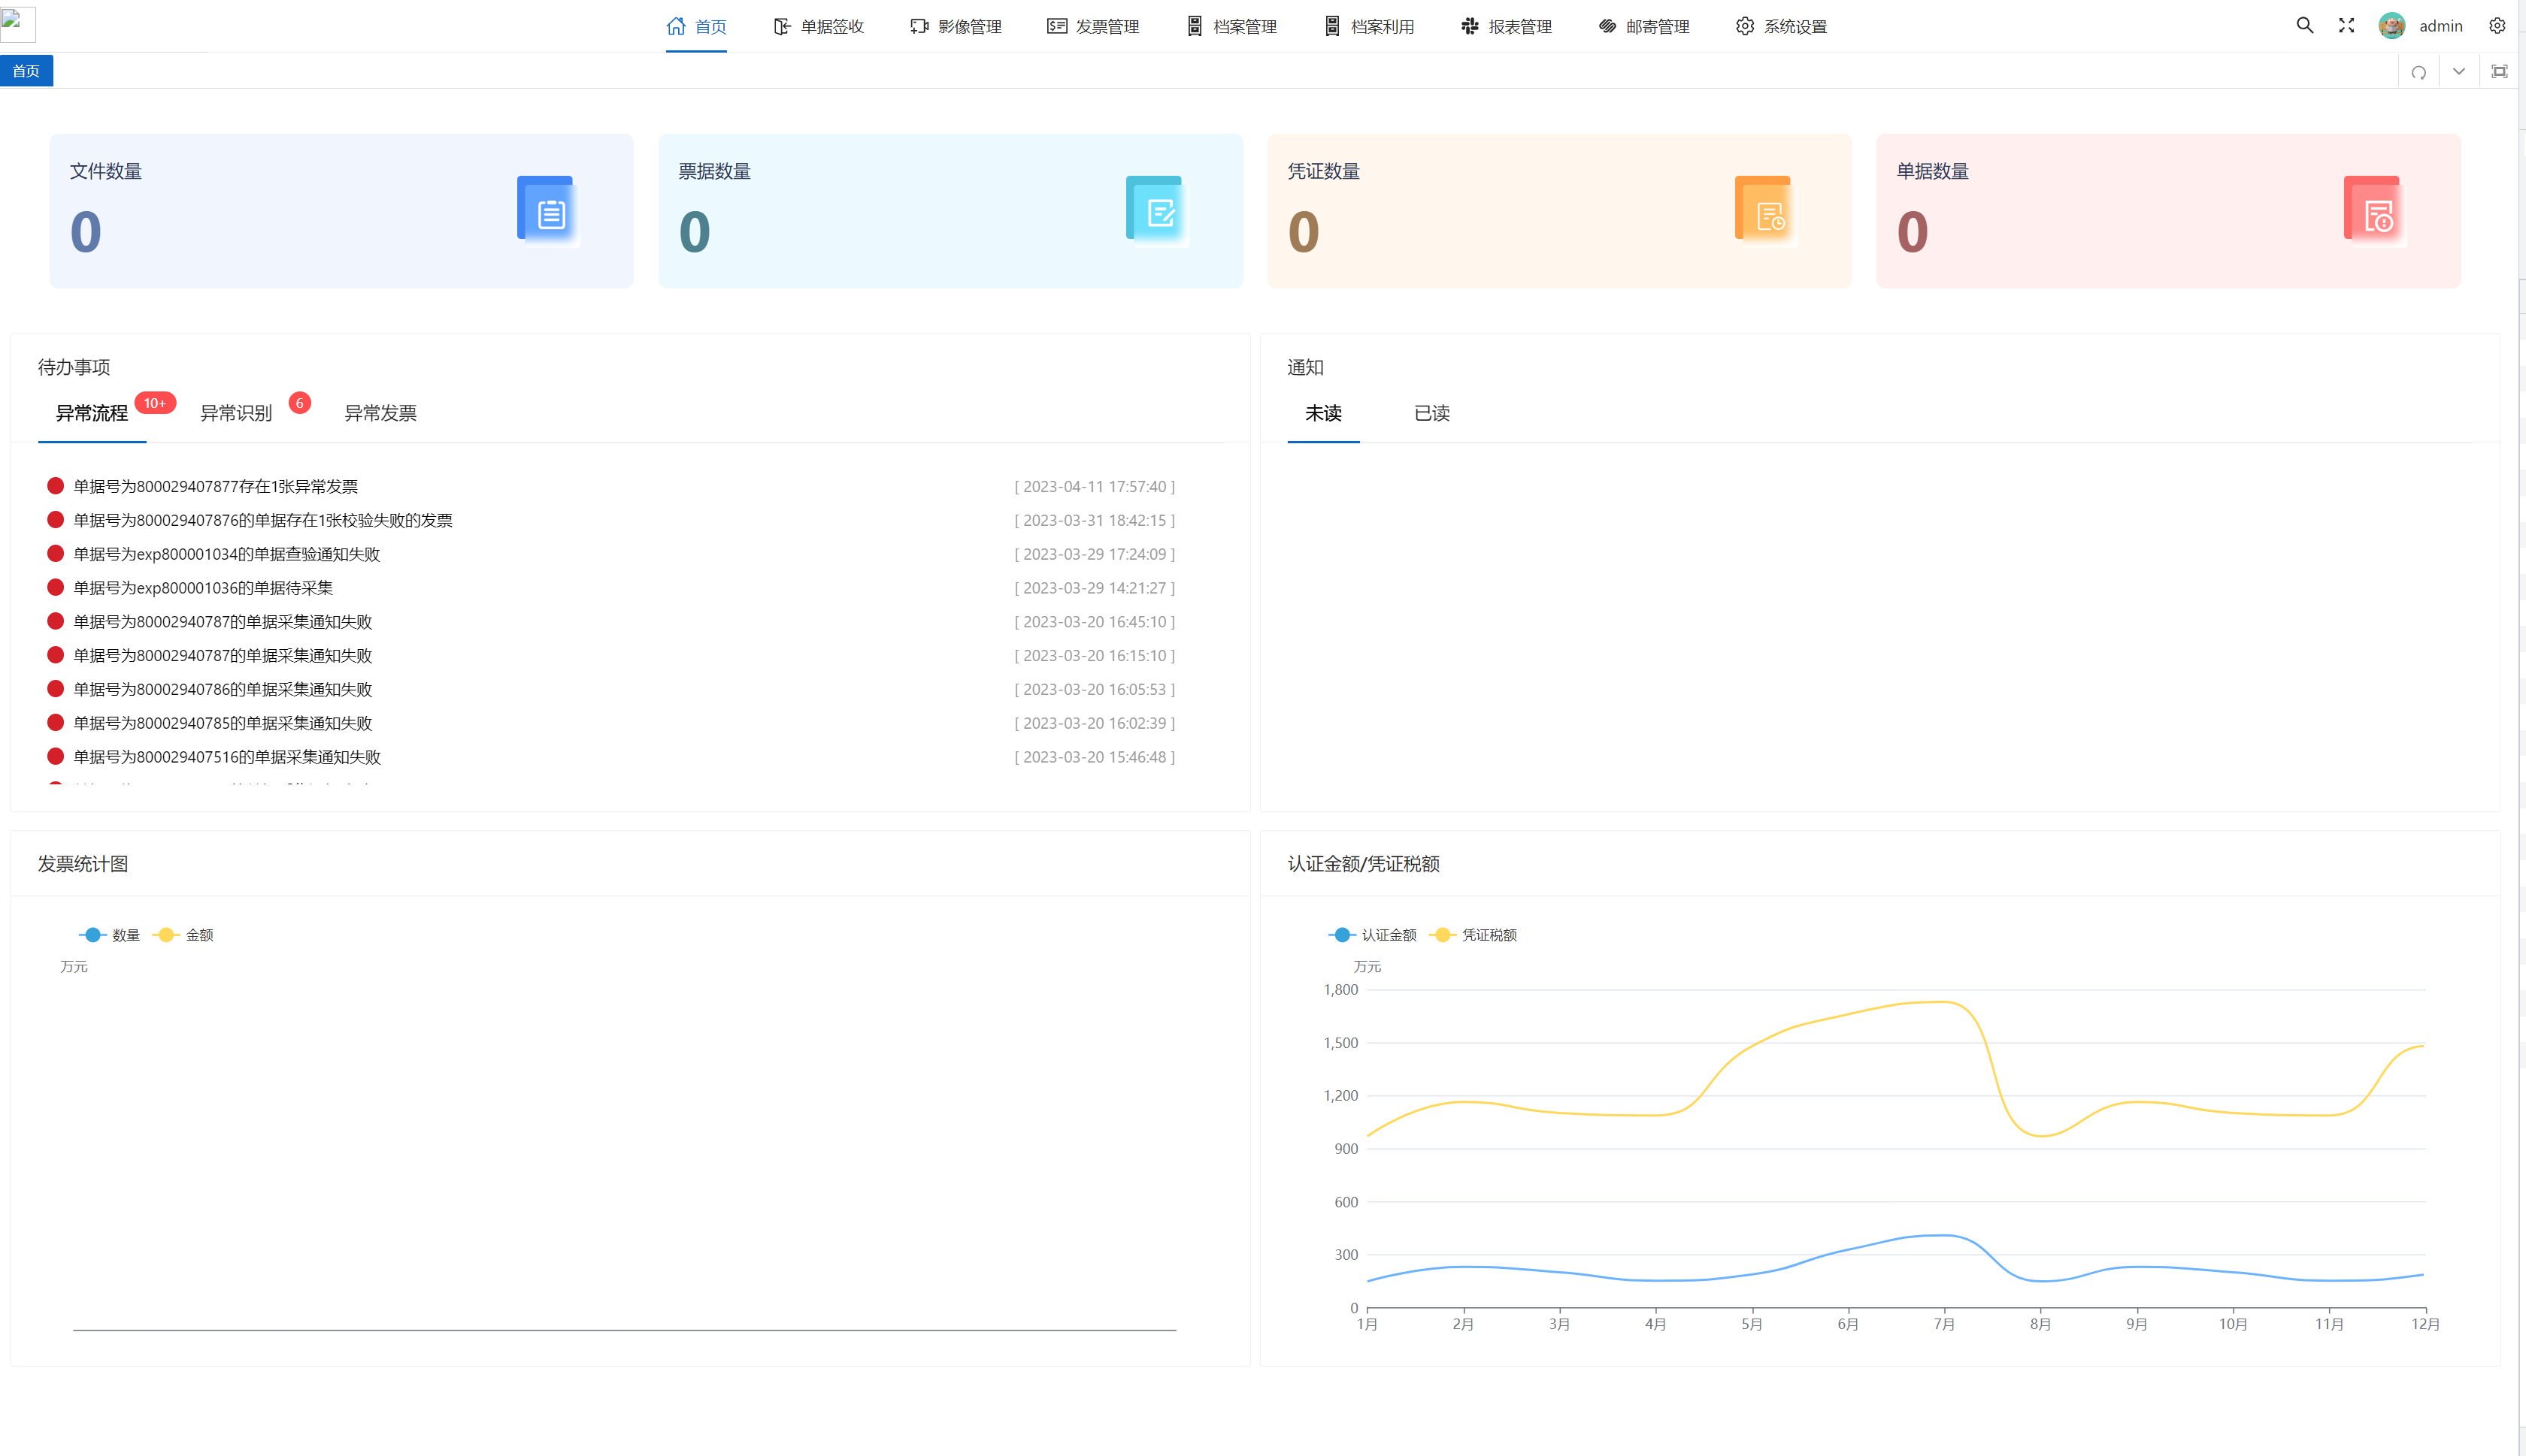The width and height of the screenshot is (2526, 1456).
Task: Click the 发票管理 menu icon
Action: 1056,26
